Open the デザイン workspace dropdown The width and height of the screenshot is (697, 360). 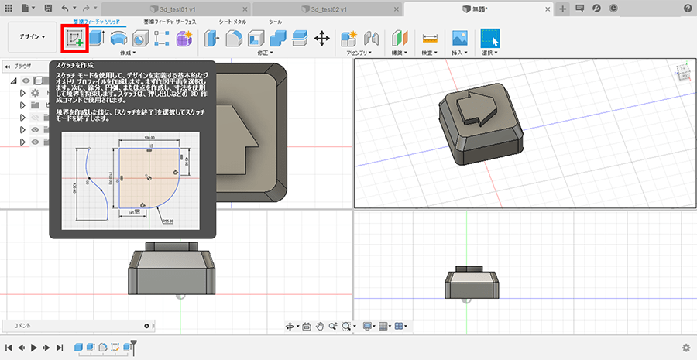pos(32,37)
